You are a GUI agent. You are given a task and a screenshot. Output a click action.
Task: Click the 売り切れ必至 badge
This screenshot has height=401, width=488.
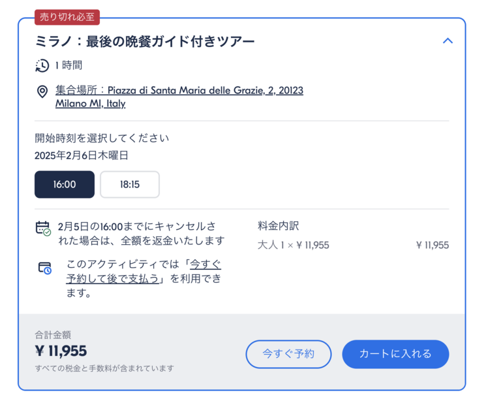(x=67, y=16)
